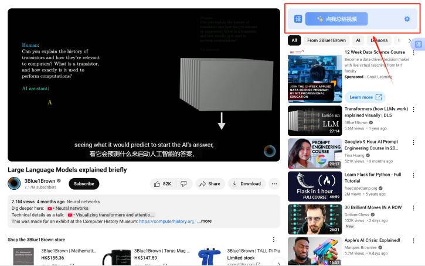
Task: Open options for Transformers DL5 video
Action: coord(413,110)
